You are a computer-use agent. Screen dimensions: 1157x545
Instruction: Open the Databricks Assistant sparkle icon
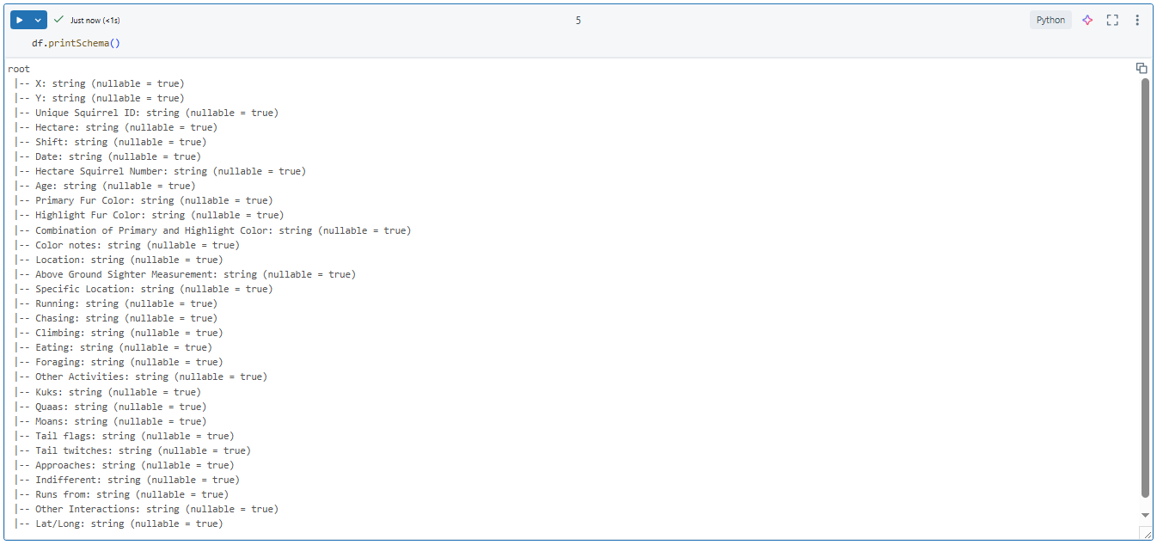(1087, 19)
